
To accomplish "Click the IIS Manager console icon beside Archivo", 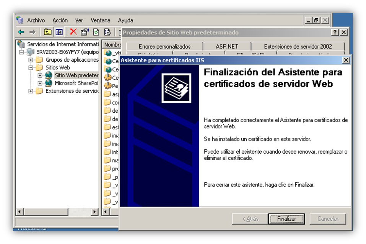I will point(20,20).
